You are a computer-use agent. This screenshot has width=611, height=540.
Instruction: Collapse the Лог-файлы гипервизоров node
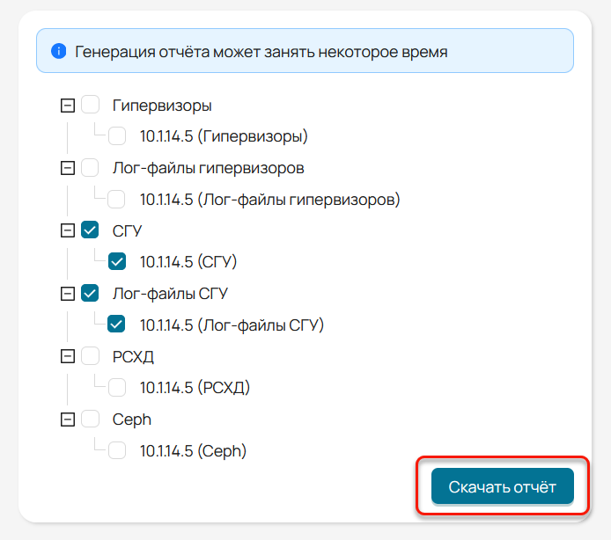coord(68,168)
